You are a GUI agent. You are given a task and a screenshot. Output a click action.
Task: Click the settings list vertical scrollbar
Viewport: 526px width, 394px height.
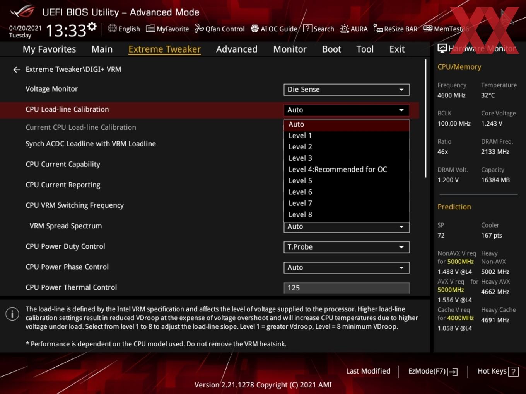425,118
